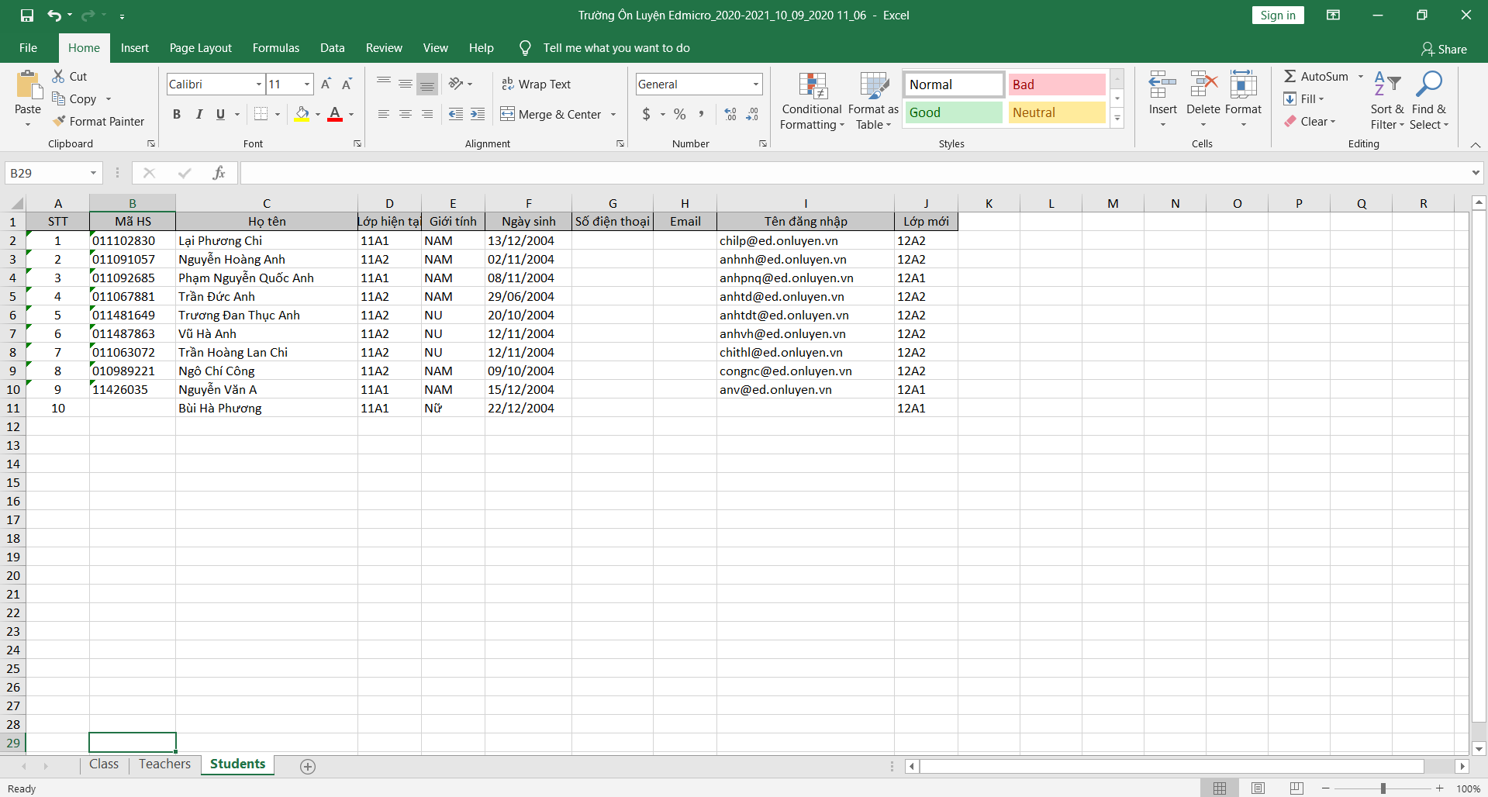This screenshot has height=797, width=1488.
Task: Click Increase Decimal icon
Action: click(730, 114)
